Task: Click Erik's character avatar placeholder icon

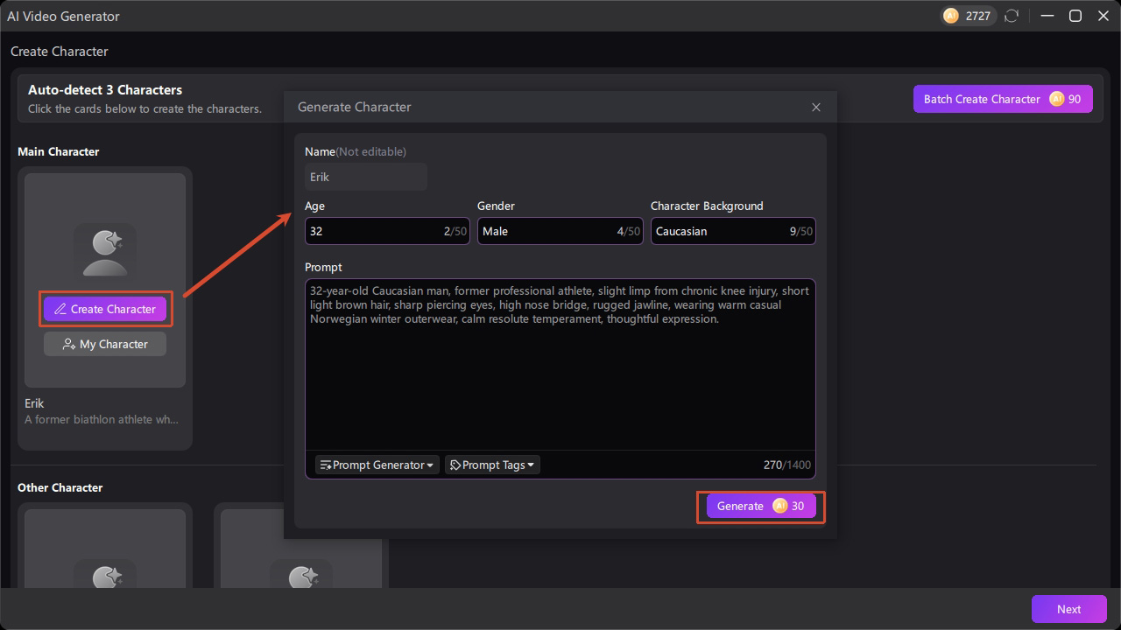Action: coord(105,250)
